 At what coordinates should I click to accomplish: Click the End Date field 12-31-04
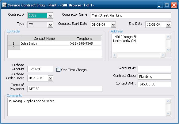[x=156, y=24]
